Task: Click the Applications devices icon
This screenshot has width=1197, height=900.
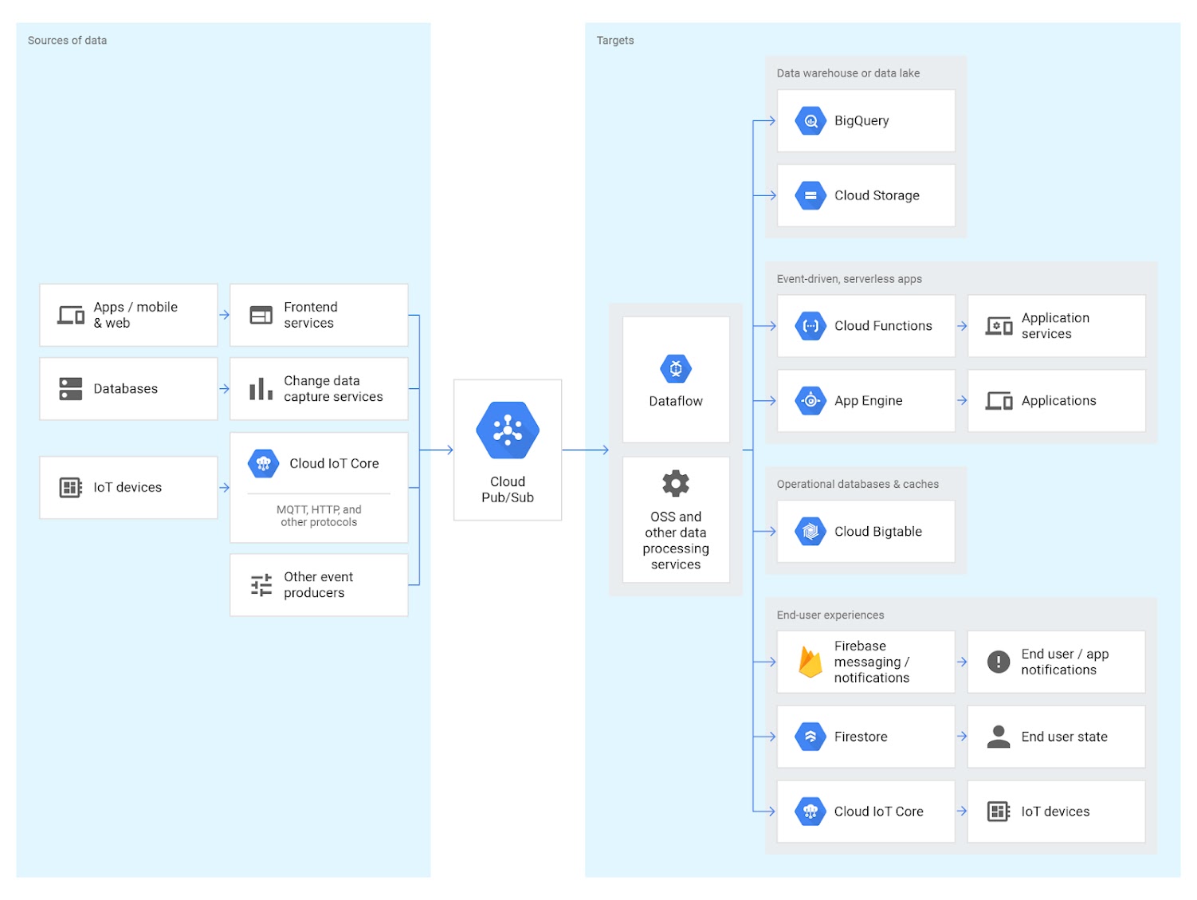Action: click(999, 401)
